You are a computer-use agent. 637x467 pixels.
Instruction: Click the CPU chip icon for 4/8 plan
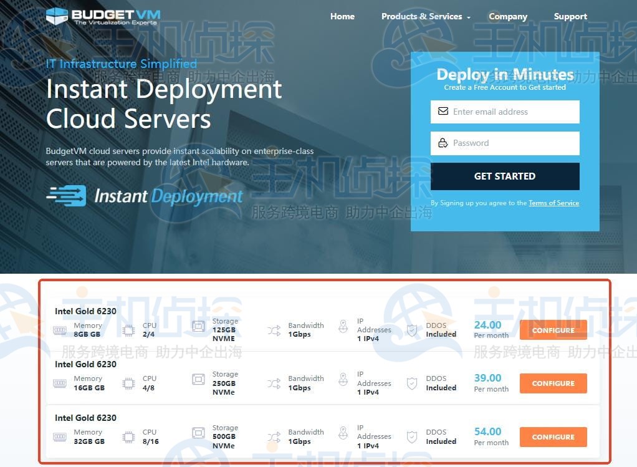(128, 383)
